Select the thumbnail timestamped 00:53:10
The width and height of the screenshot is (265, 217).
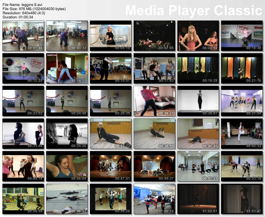pyautogui.click(x=242, y=166)
